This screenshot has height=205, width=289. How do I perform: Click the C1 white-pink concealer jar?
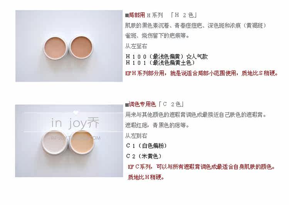pyautogui.click(x=54, y=141)
